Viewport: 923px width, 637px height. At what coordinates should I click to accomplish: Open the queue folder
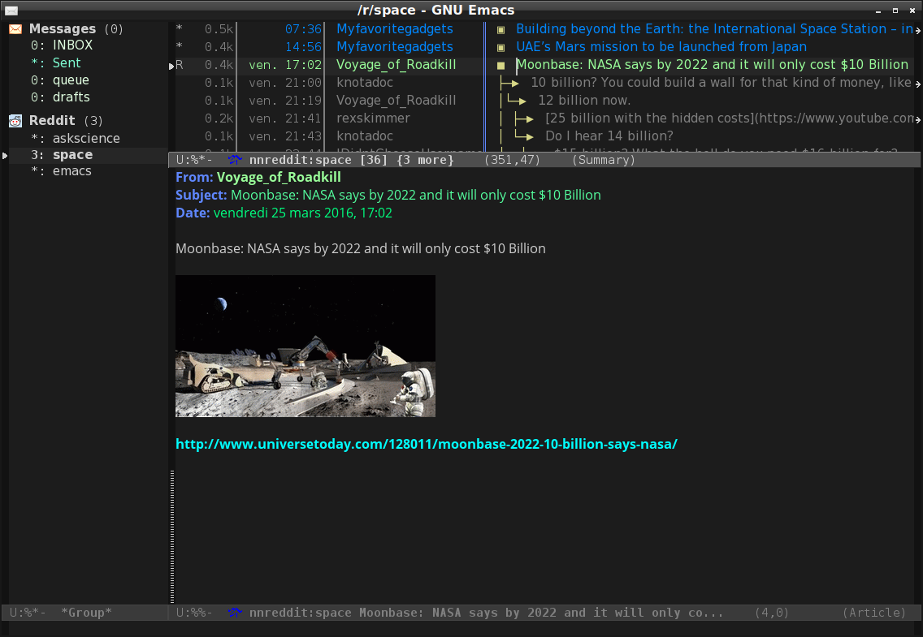pos(71,80)
